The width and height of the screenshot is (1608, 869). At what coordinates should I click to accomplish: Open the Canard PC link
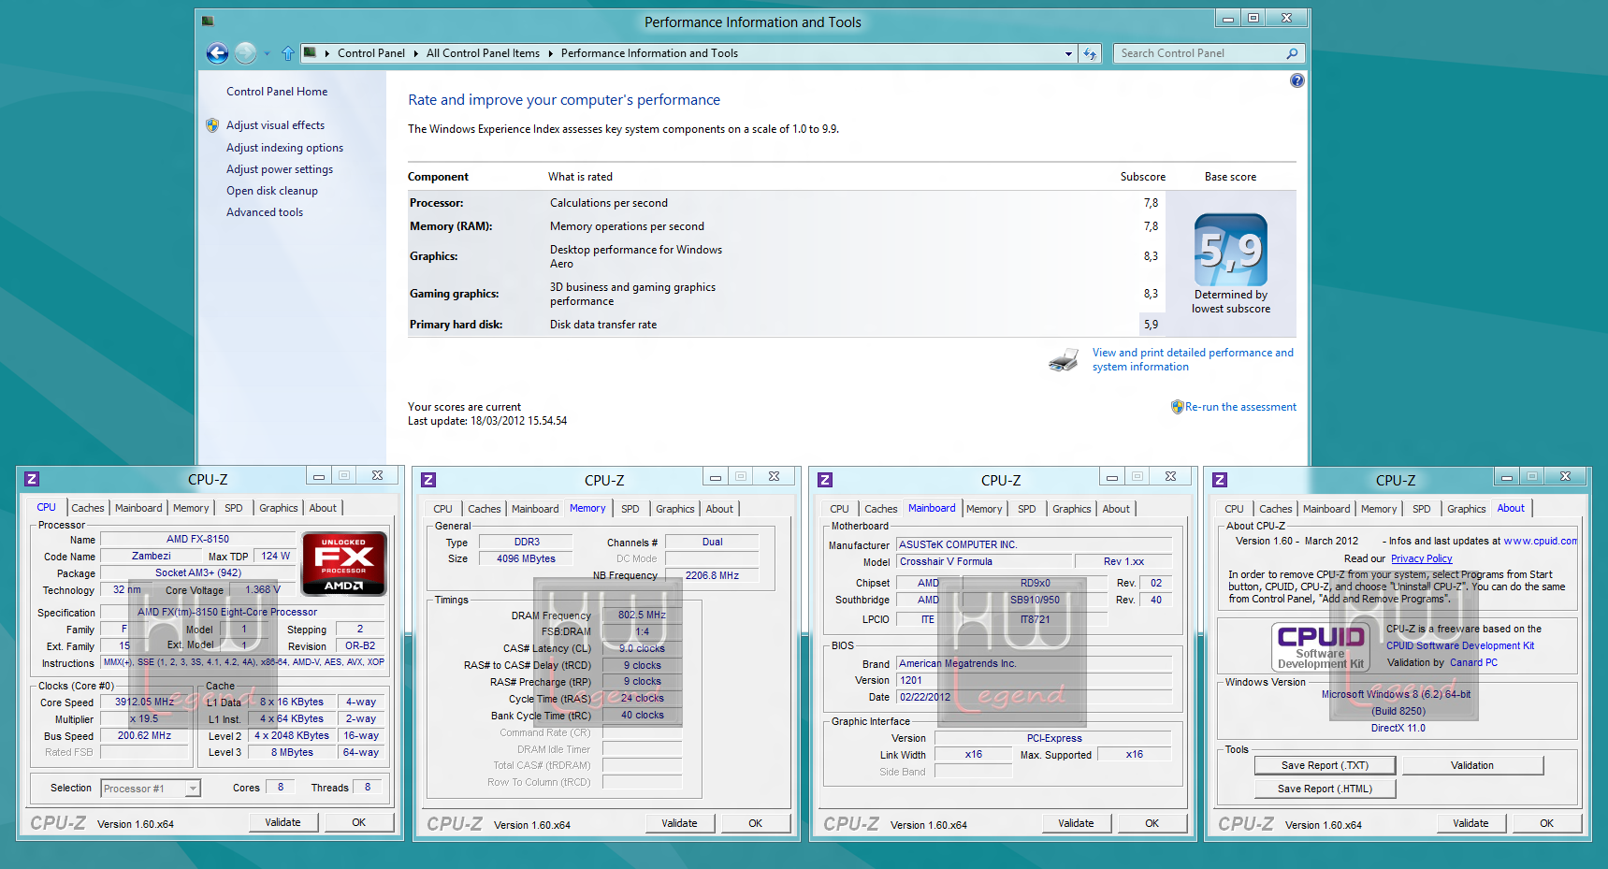coord(1473,662)
